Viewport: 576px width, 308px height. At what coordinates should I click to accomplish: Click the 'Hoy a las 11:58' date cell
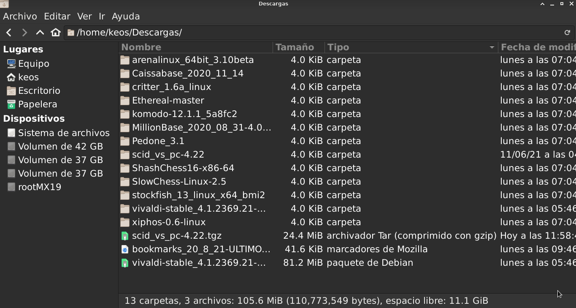point(538,236)
